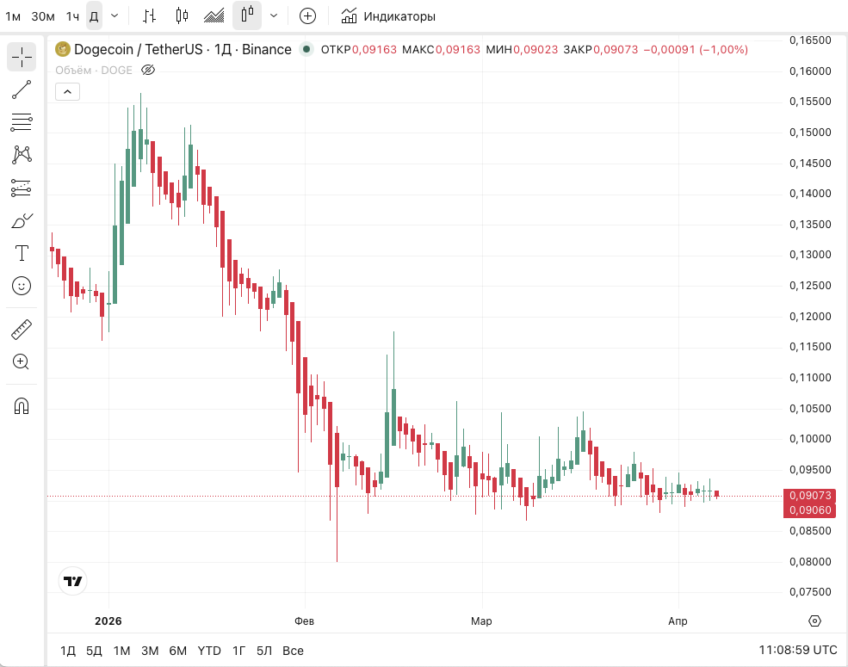
Task: Expand the timeframe interval dropdown arrow
Action: 115,15
